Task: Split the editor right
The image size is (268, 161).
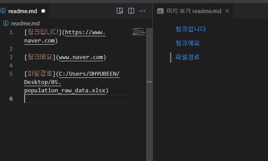Action: tap(131, 11)
